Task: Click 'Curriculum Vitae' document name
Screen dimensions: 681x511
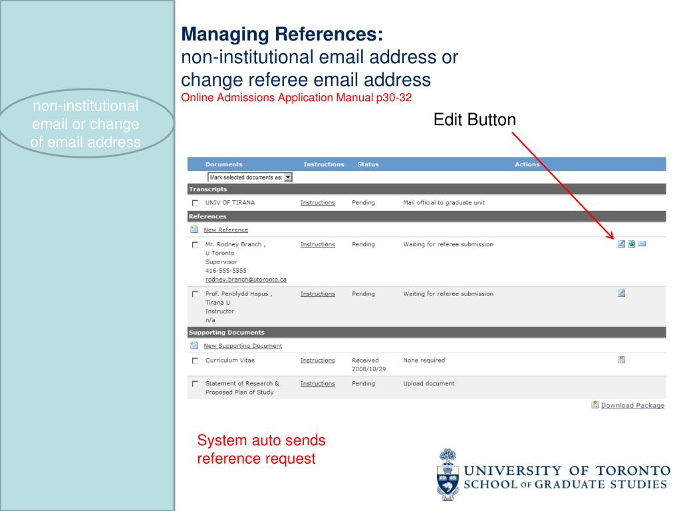Action: (230, 360)
